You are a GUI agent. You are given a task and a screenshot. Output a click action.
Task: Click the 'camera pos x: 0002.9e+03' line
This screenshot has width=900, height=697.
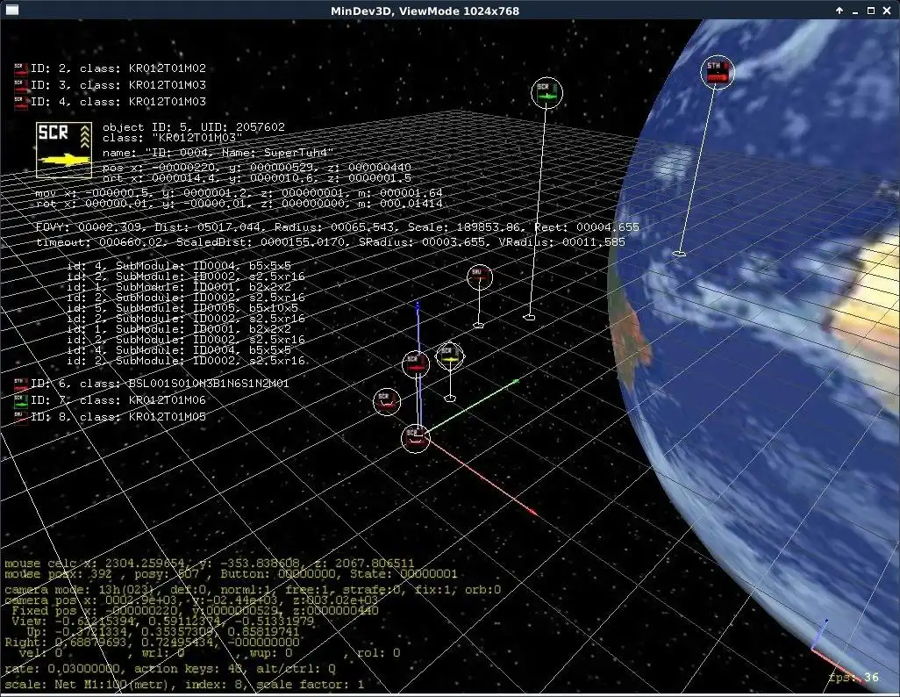click(191, 600)
